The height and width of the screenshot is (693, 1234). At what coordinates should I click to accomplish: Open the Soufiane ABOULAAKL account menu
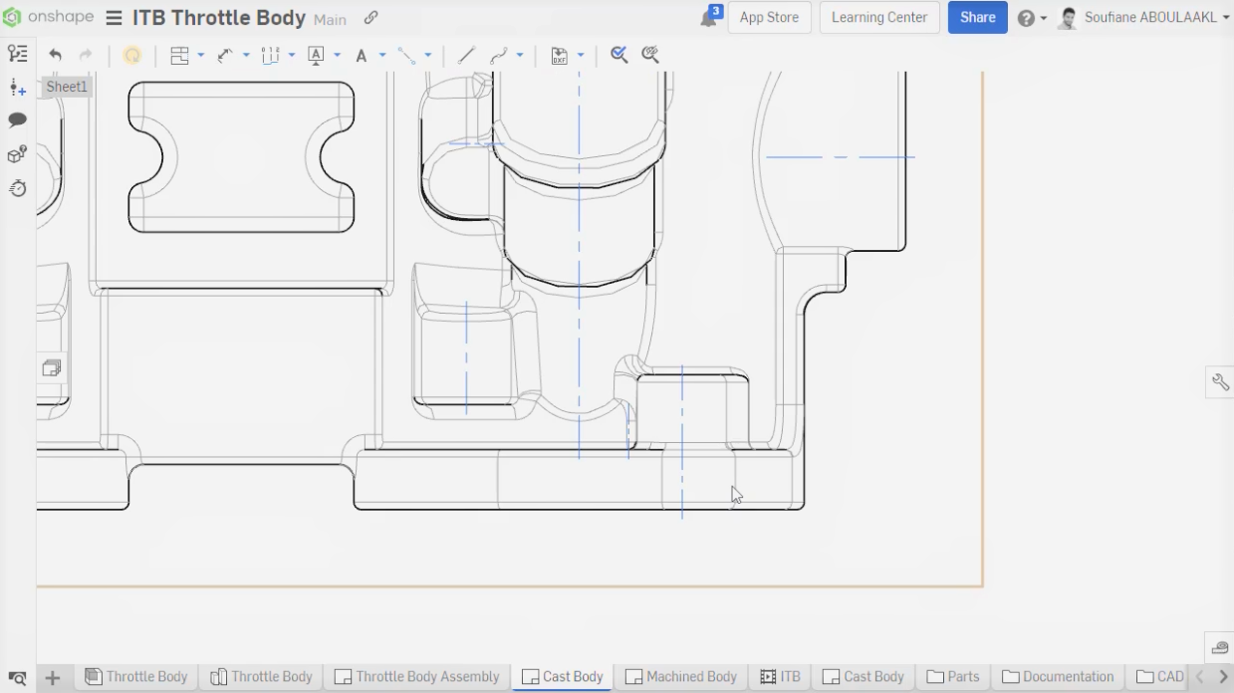1144,18
